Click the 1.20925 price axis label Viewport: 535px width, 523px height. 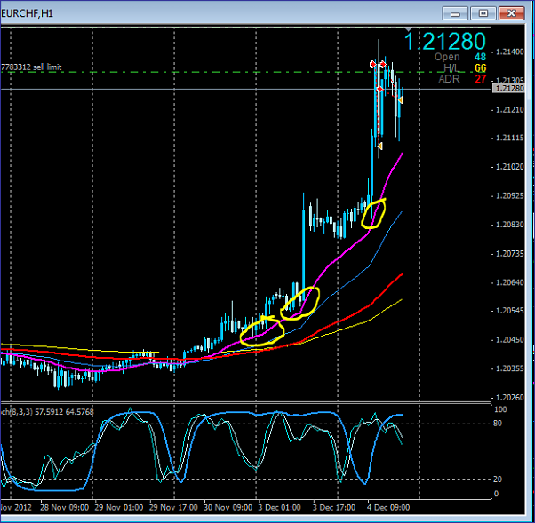[509, 196]
